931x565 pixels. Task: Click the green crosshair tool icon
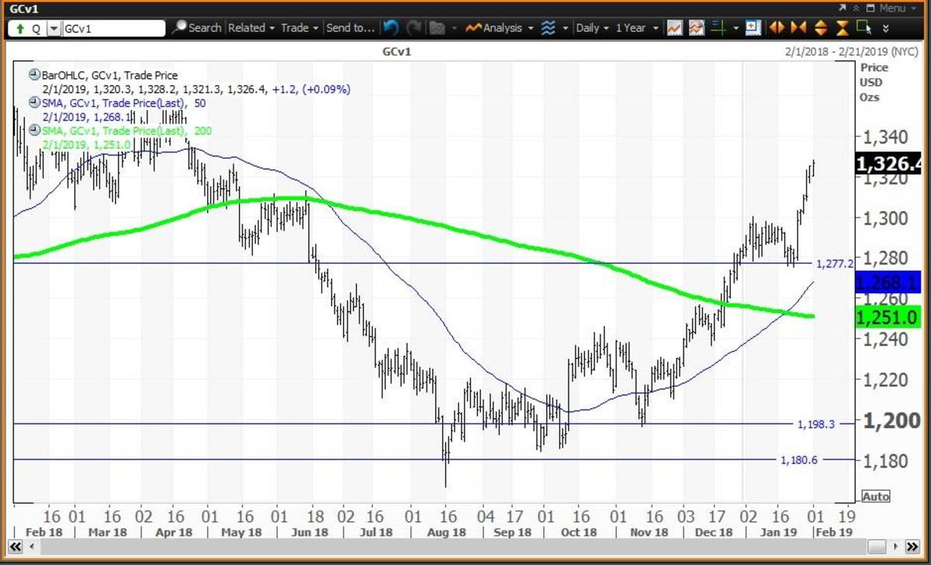718,28
